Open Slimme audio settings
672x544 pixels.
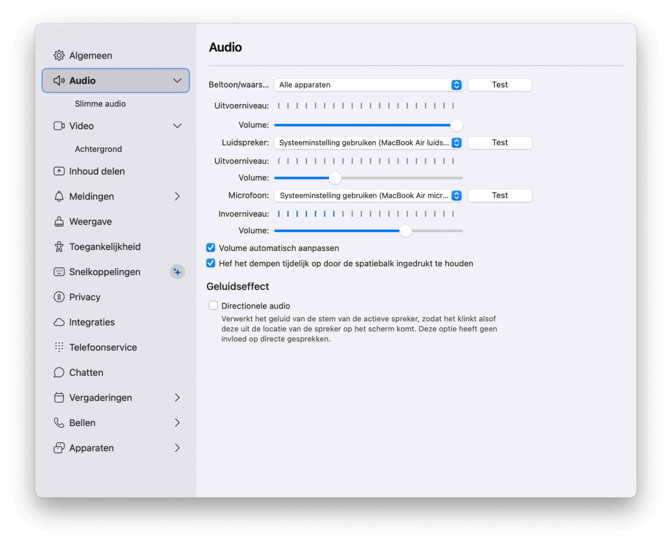[x=100, y=104]
